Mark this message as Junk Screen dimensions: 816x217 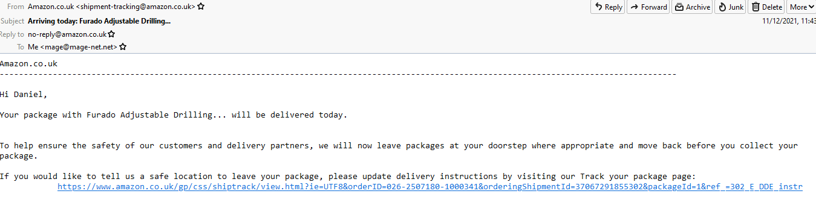pos(730,7)
